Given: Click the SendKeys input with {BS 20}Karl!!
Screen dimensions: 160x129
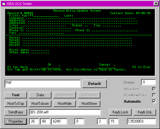Looking at the screenshot, I should click(x=65, y=112).
